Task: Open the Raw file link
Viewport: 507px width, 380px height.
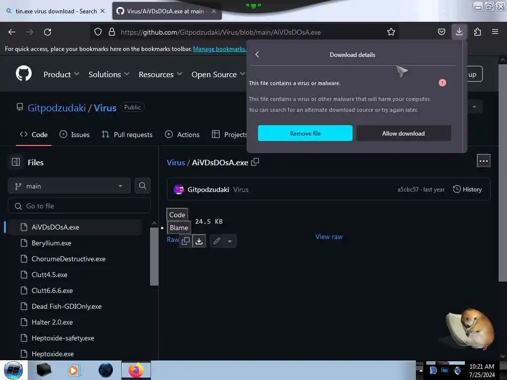Action: click(173, 239)
